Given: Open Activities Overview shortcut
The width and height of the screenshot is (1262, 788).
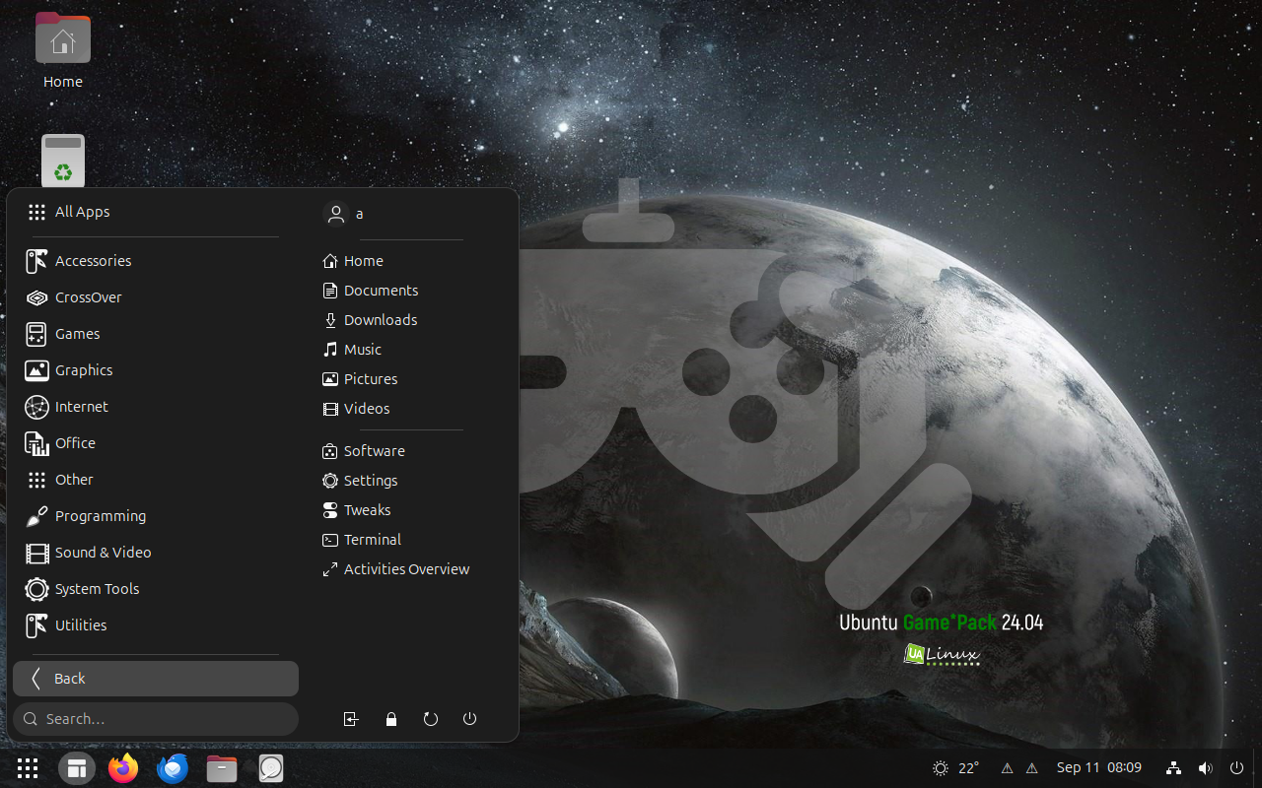Looking at the screenshot, I should pos(405,569).
